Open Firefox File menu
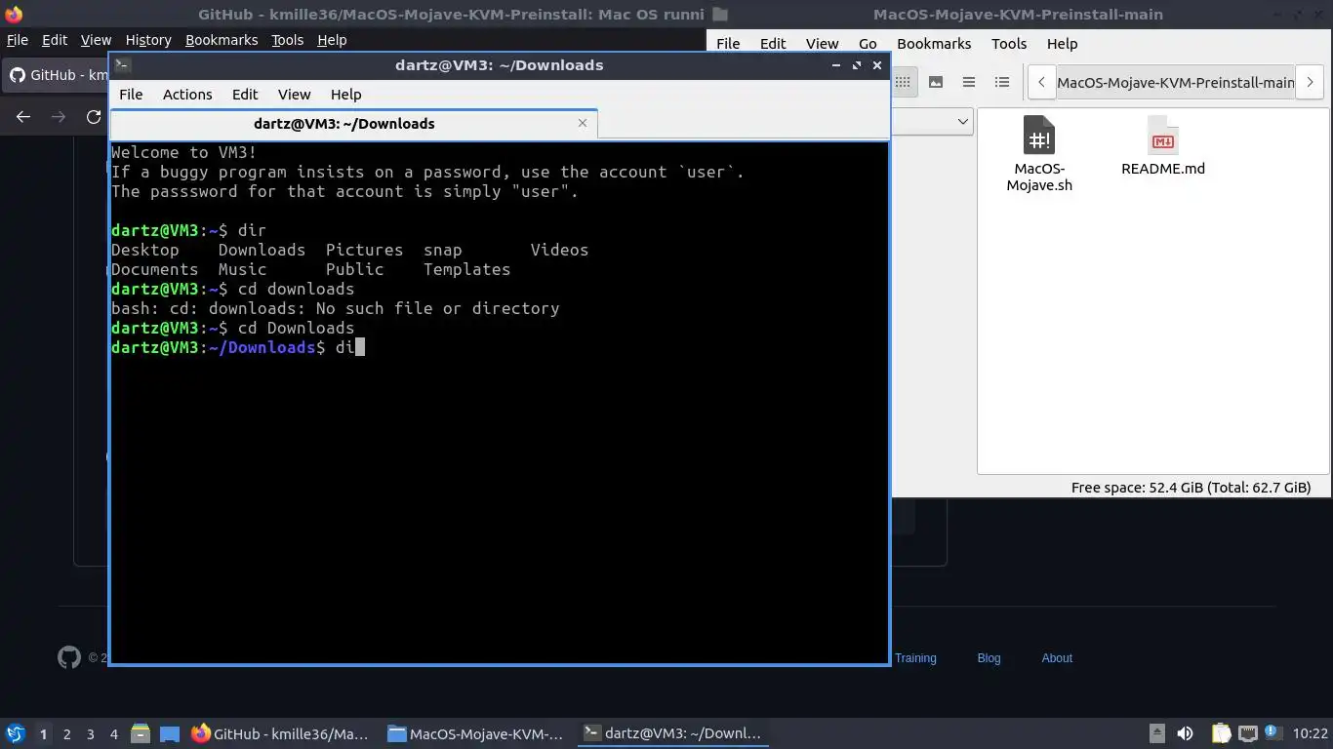Screen dimensions: 1333x749 pyautogui.click(x=18, y=40)
